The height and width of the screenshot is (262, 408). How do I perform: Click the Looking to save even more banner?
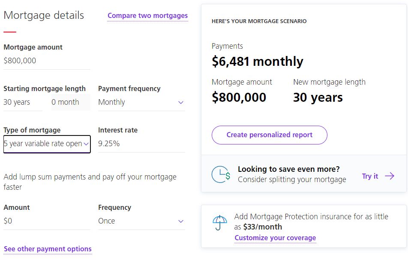click(x=304, y=174)
